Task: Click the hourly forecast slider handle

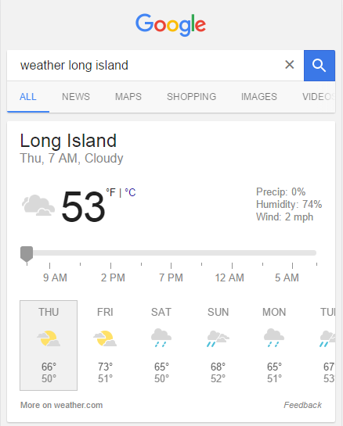Action: 27,254
